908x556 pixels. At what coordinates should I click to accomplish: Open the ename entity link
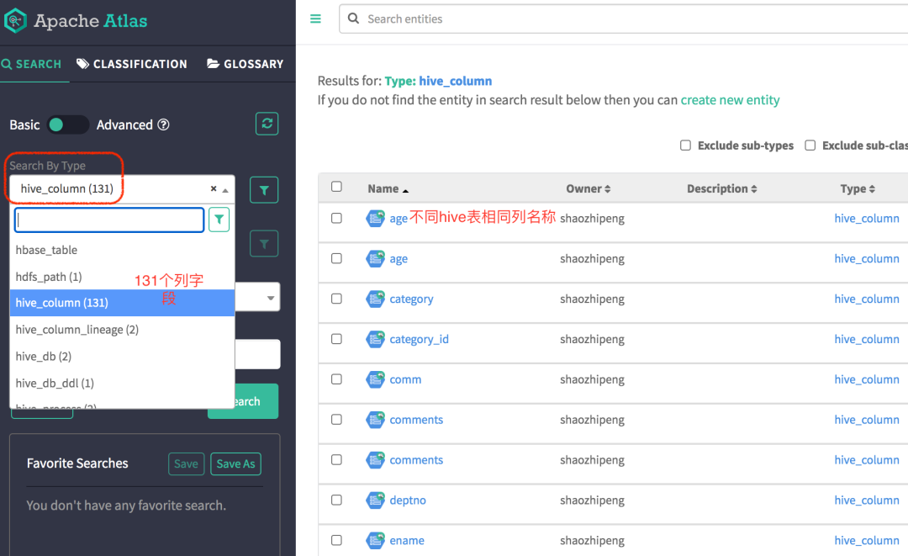point(407,540)
